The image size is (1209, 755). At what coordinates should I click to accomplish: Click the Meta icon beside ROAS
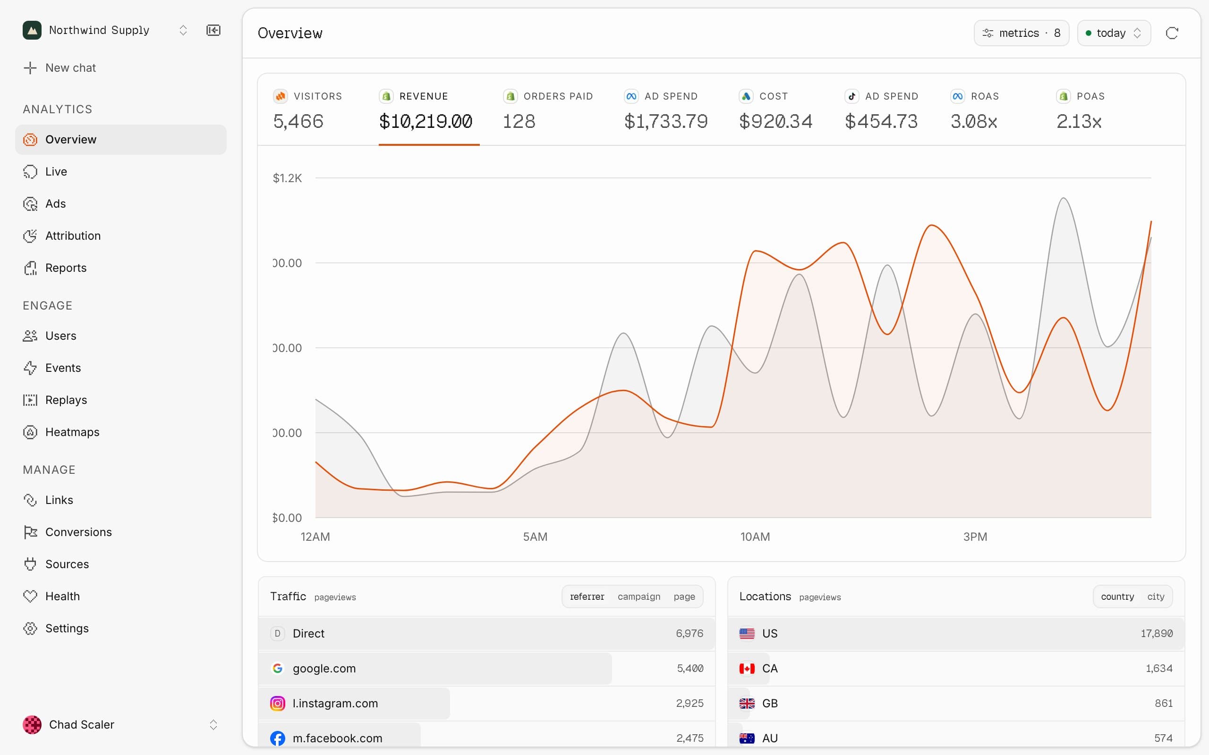[958, 96]
